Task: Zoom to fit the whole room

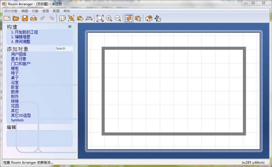Action: coord(100,19)
